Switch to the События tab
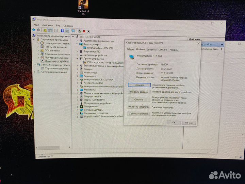 pos(163,50)
